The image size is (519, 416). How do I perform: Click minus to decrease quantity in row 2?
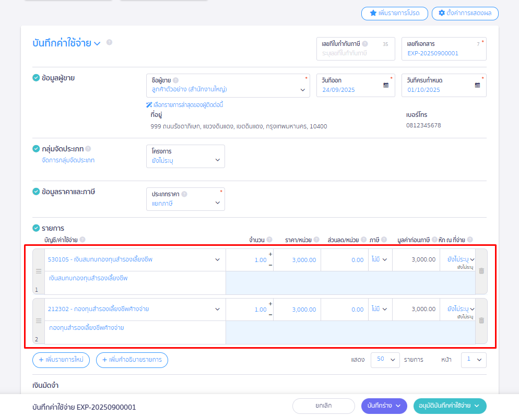tap(270, 314)
